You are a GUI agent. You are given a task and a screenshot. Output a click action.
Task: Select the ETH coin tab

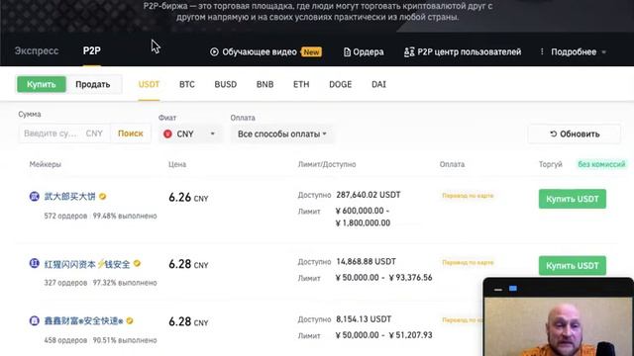click(301, 84)
